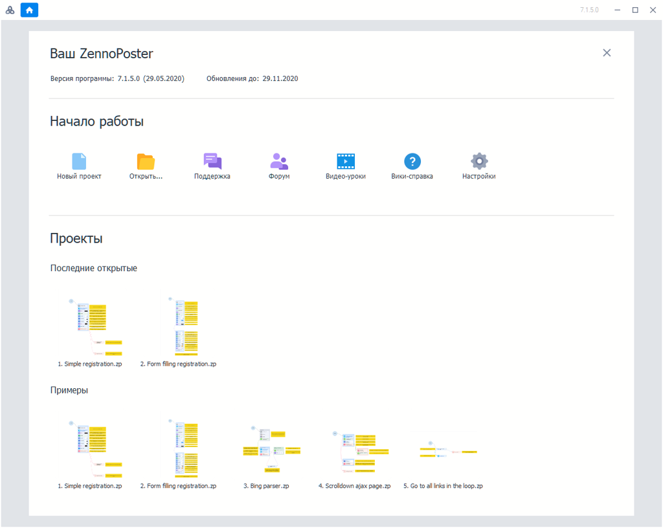Viewport: 663px width, 528px height.
Task: Open Video lessons (Видео-уроки) film icon
Action: pos(346,162)
